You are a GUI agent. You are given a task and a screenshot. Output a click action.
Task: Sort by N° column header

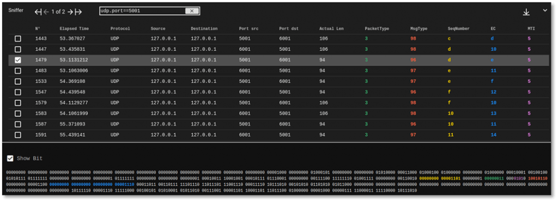(38, 29)
